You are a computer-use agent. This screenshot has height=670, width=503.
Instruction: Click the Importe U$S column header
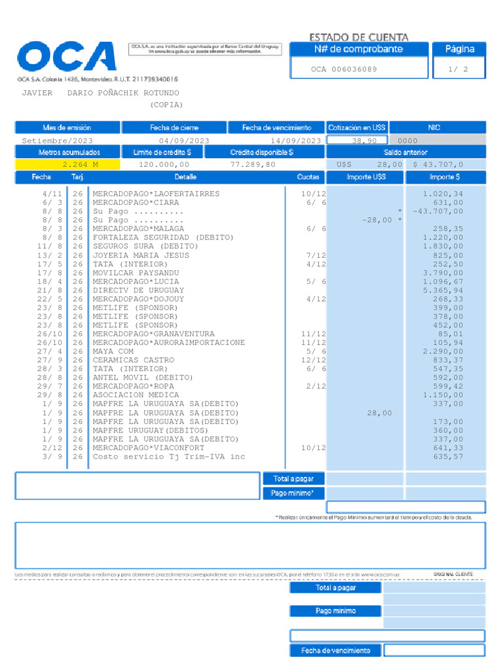click(366, 177)
